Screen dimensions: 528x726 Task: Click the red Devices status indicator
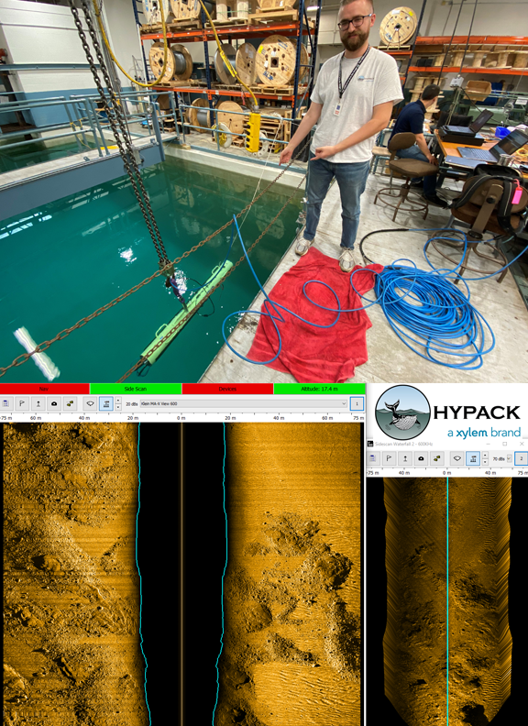(227, 389)
